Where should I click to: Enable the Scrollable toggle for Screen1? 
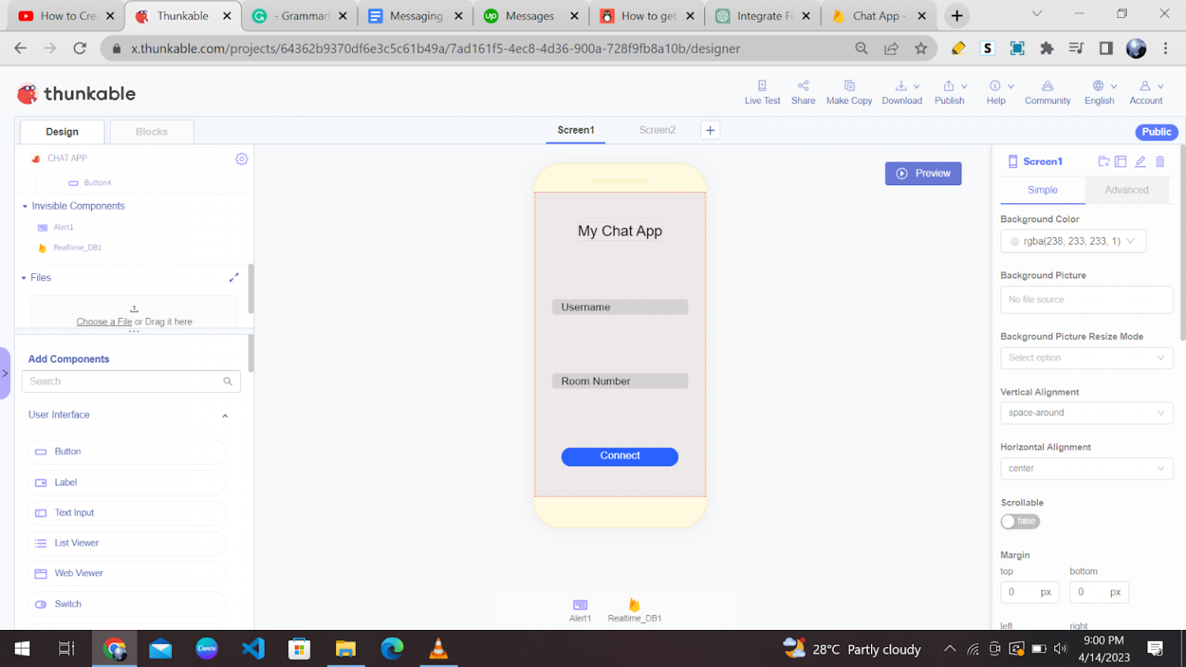[x=1020, y=521]
